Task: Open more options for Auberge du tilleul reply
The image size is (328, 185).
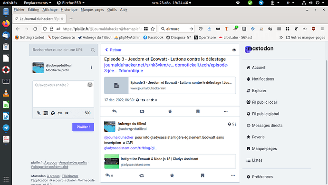Action: (233, 175)
